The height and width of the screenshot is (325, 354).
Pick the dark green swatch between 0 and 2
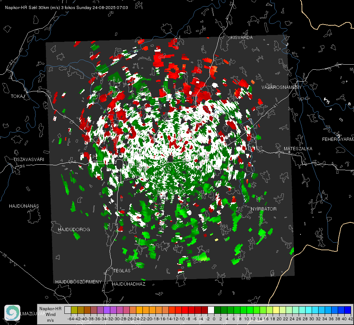coord(217,310)
